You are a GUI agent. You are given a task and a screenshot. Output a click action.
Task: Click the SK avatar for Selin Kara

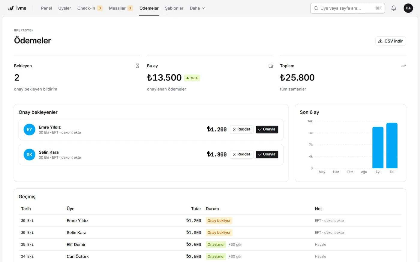pyautogui.click(x=29, y=155)
